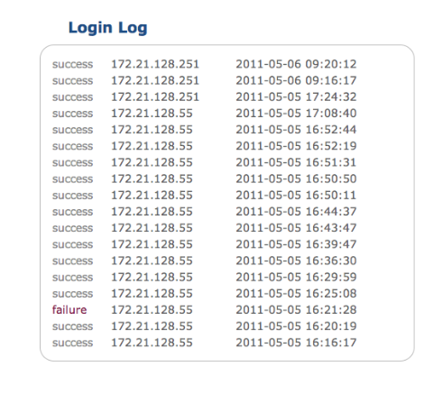Select the IP address in the 17:08:40 row

(x=152, y=114)
